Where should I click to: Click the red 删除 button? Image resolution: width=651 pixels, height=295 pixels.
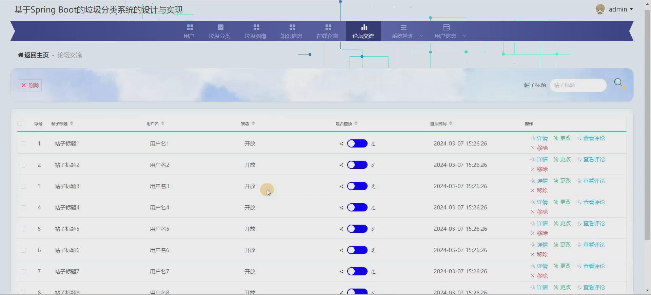point(30,85)
